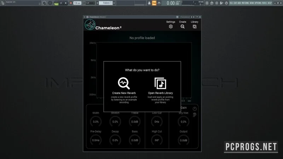This screenshot has width=283, height=159.
Task: Open the FILE menu
Action: pyautogui.click(x=231, y=3)
